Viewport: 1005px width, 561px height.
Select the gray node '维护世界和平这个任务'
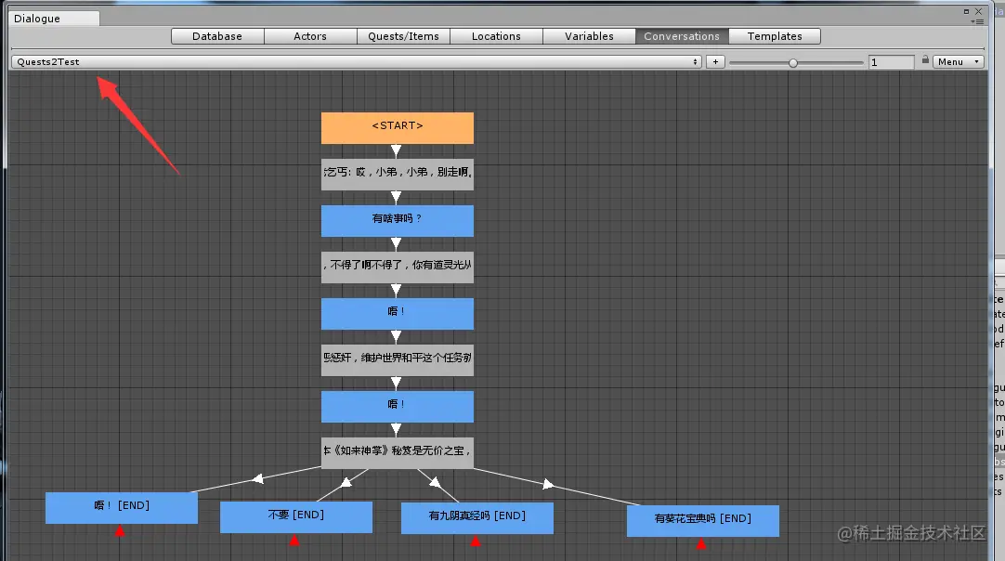(x=398, y=359)
